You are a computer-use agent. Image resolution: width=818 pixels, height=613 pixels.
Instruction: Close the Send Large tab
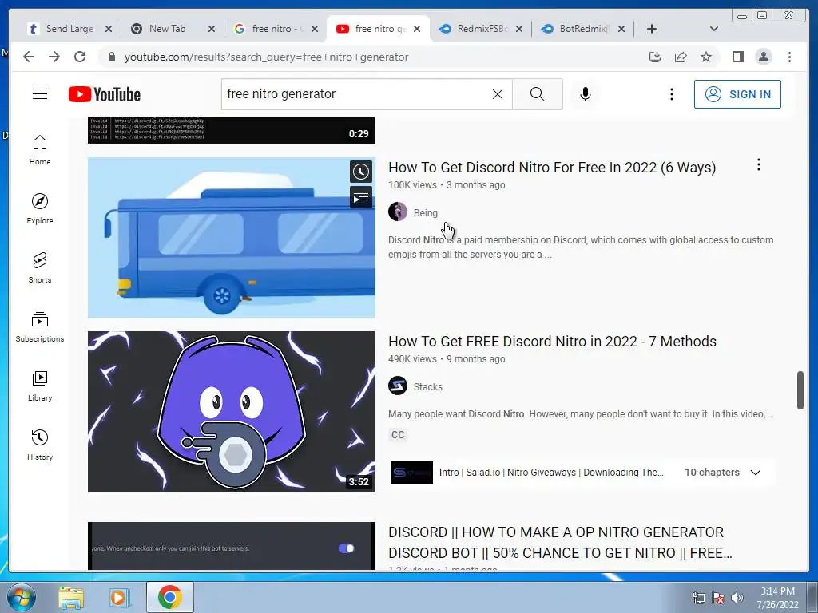click(109, 29)
